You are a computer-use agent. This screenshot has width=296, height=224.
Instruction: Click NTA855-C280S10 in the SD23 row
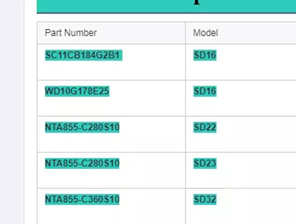(x=82, y=163)
